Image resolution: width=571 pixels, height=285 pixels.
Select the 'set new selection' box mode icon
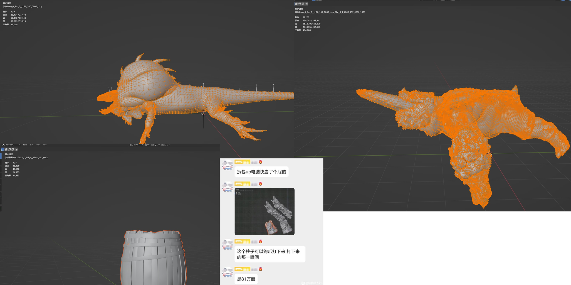[x=3, y=149]
